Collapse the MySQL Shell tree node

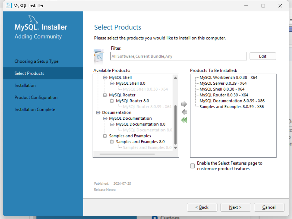[105, 77]
